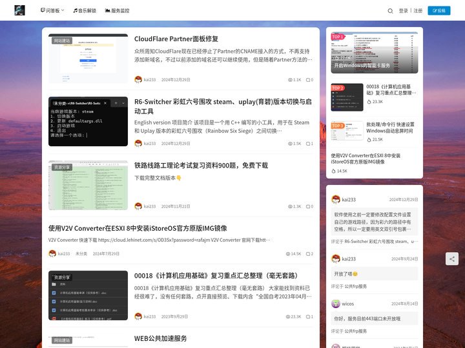
Task: Open 批处理/命令行 快速设置 sidebar title
Action: pos(390,128)
